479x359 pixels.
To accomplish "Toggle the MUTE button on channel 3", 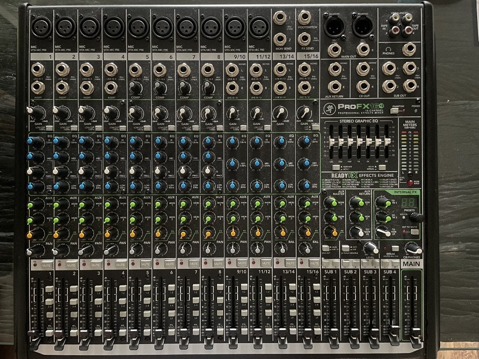I will coord(96,265).
